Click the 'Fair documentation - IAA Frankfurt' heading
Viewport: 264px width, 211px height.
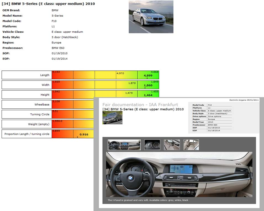tap(140, 105)
